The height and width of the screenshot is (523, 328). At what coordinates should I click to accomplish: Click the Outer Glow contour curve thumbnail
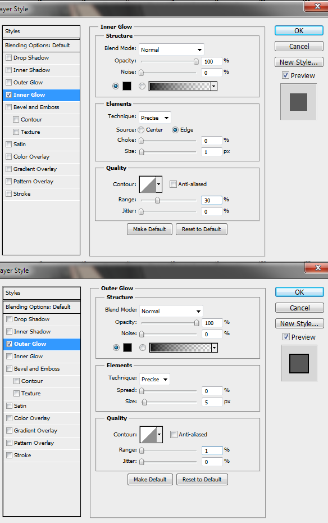148,435
